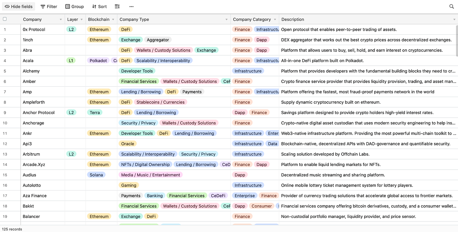Click the Dapp category tag in Audius row
Viewport: 458px width, 232px height.
pyautogui.click(x=240, y=175)
